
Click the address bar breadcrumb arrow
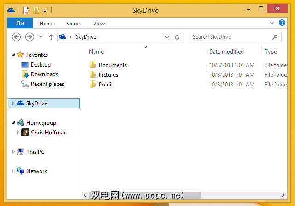point(71,37)
